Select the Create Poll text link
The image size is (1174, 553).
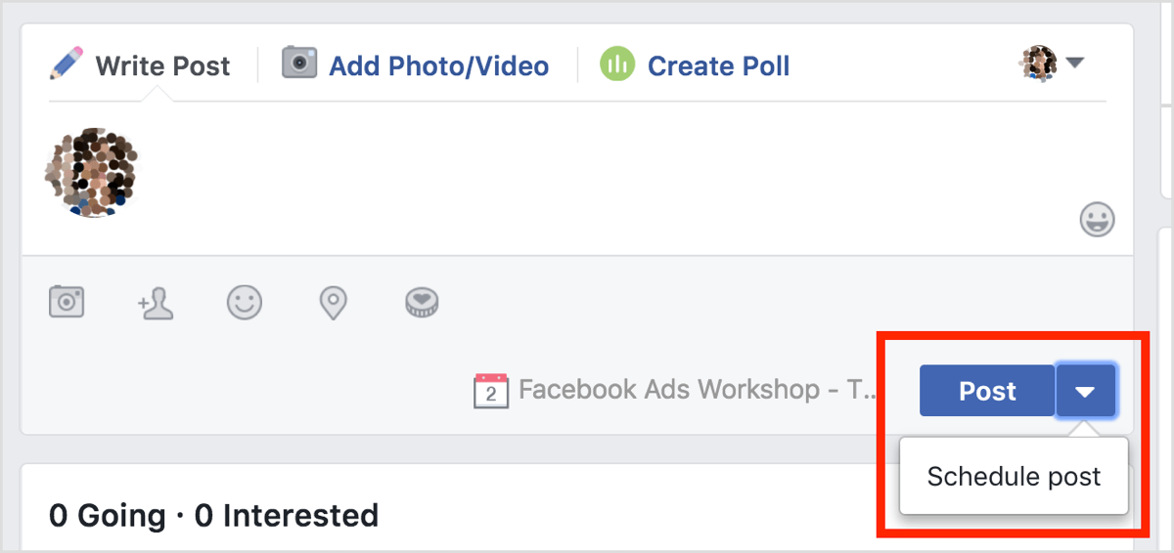tap(718, 66)
